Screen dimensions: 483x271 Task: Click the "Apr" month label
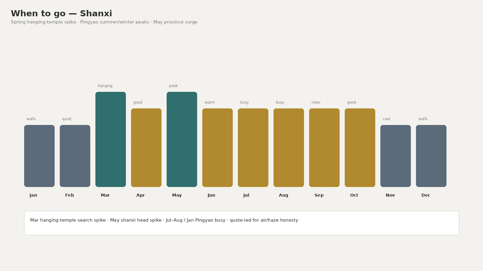140,195
